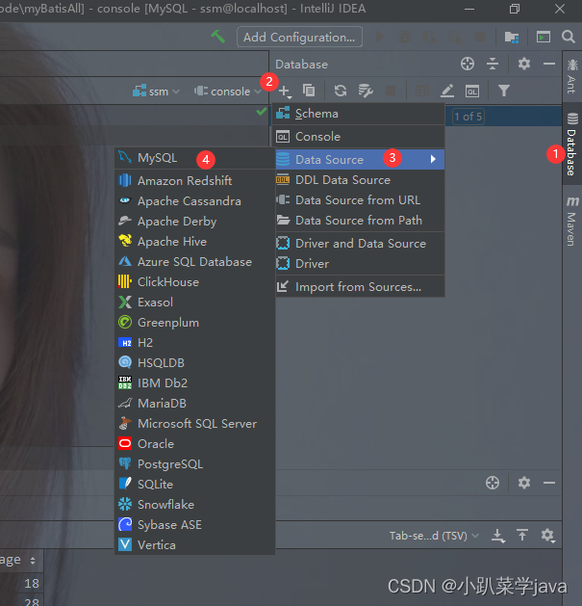Toggle the Database side tab
Screen dimensions: 582x606
click(572, 144)
